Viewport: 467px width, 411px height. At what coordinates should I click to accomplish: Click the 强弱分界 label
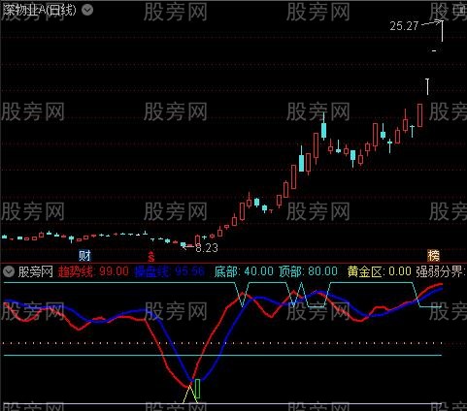[x=441, y=271]
